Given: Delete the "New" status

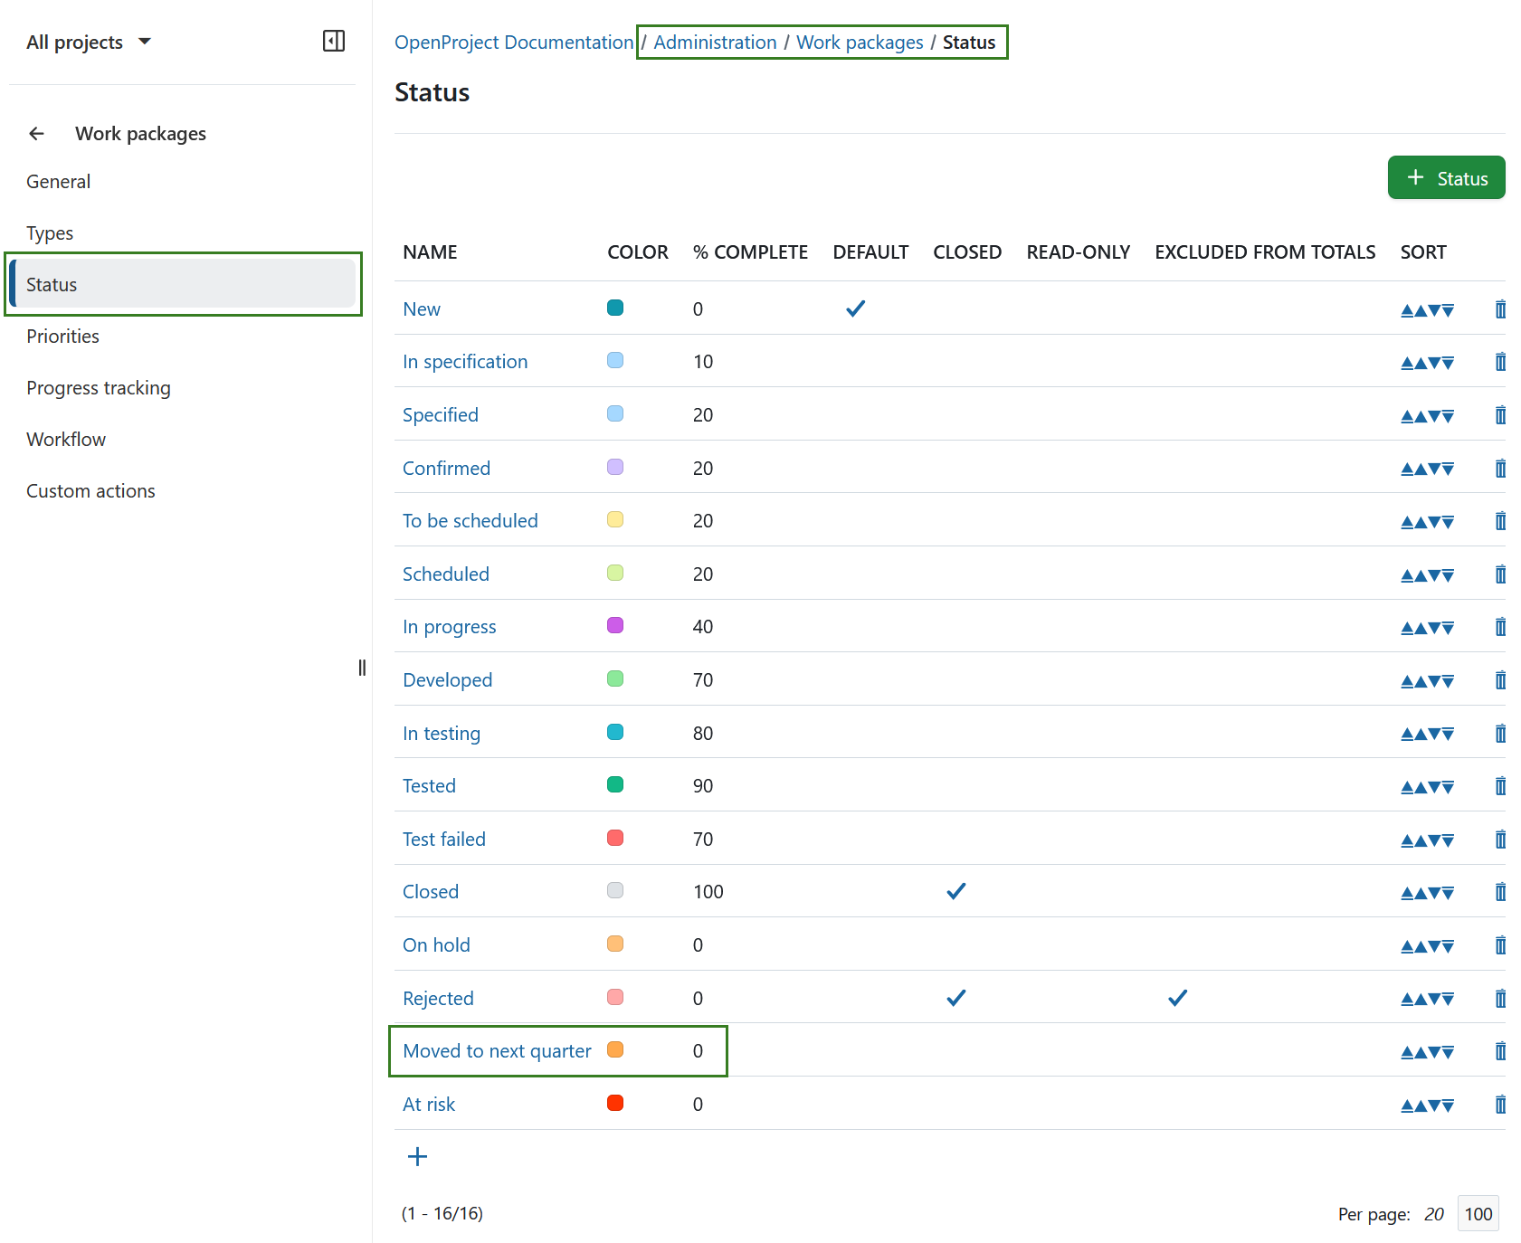Looking at the screenshot, I should (x=1500, y=308).
